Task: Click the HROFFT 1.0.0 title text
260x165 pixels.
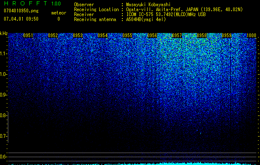Action: pyautogui.click(x=33, y=3)
